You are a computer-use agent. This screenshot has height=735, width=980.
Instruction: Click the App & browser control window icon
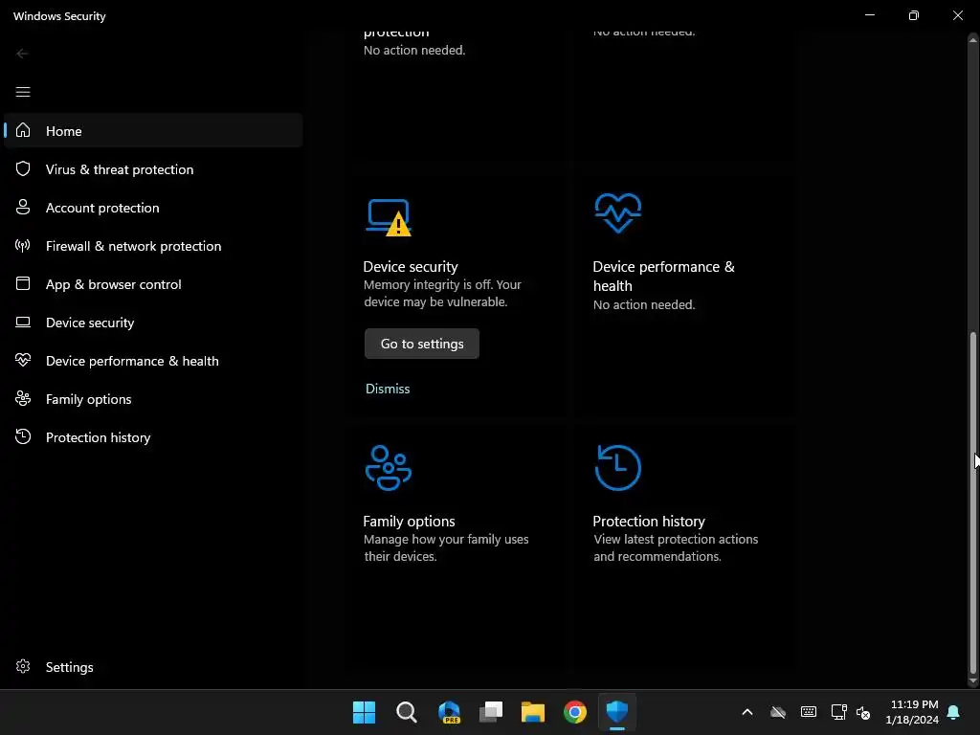(23, 283)
